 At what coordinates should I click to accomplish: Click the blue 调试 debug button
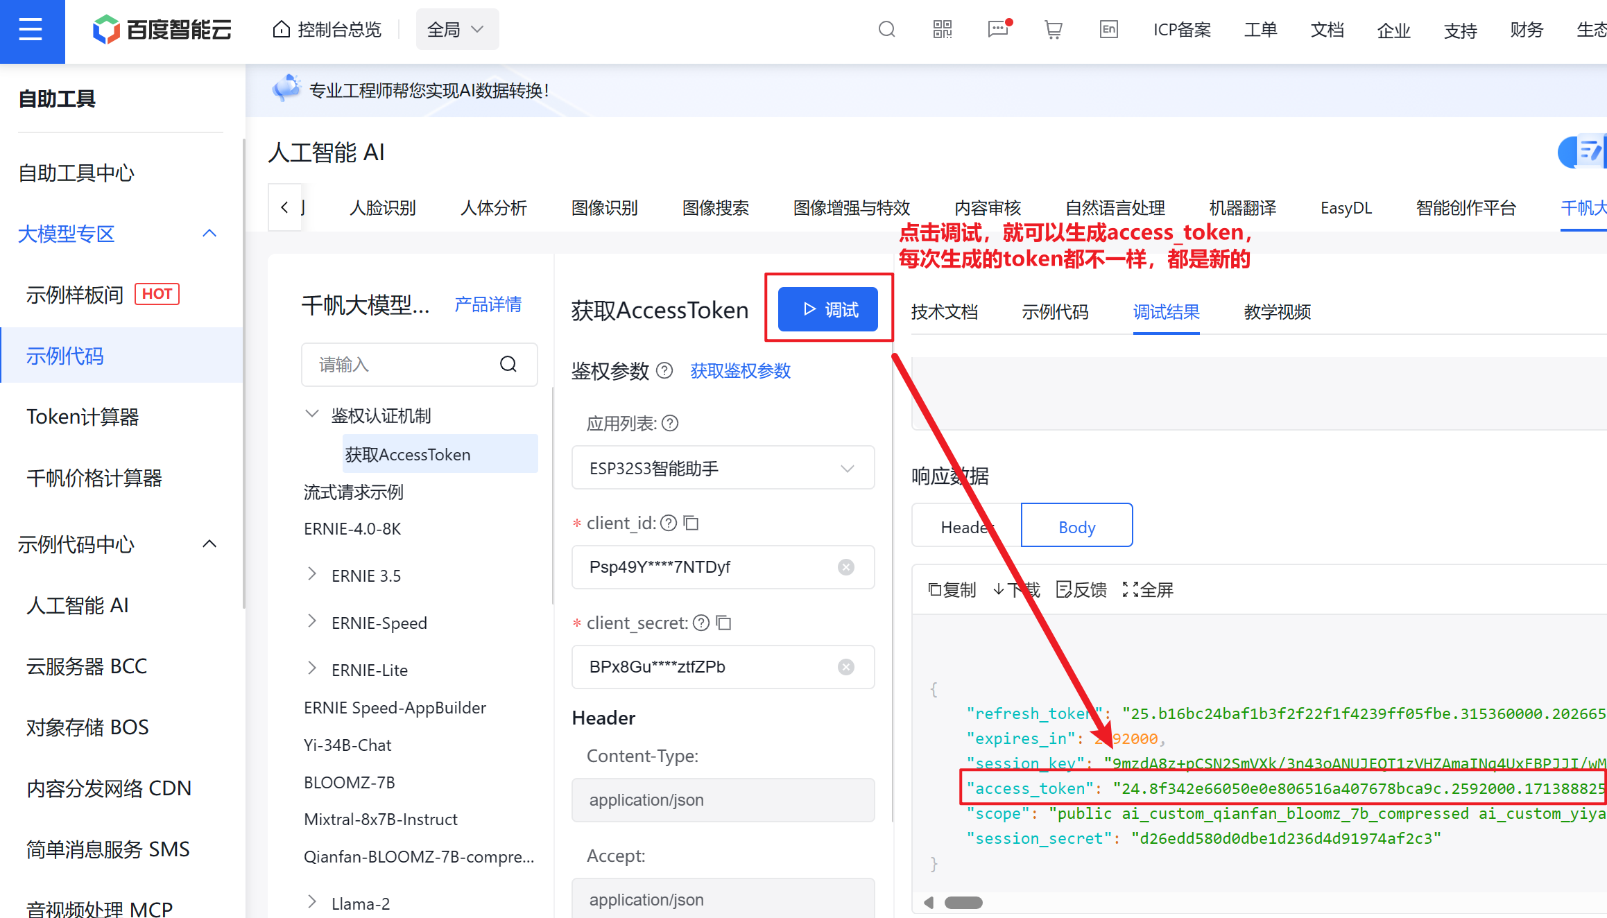click(x=827, y=309)
